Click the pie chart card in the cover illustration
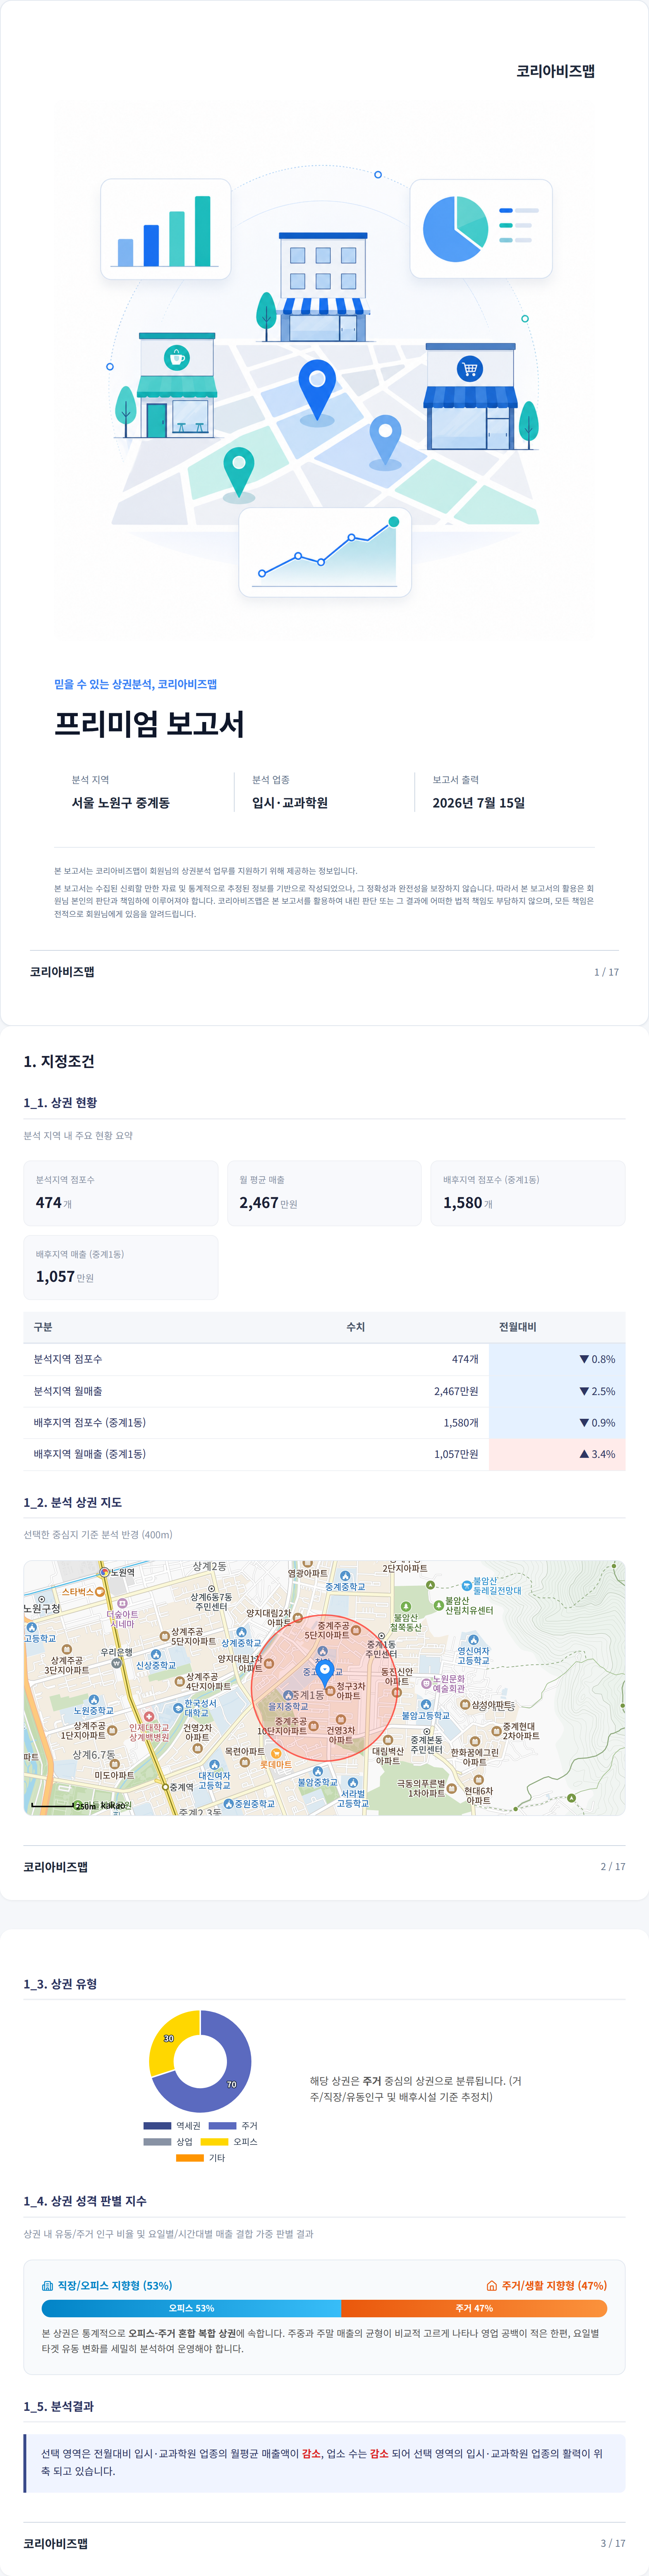 [481, 229]
